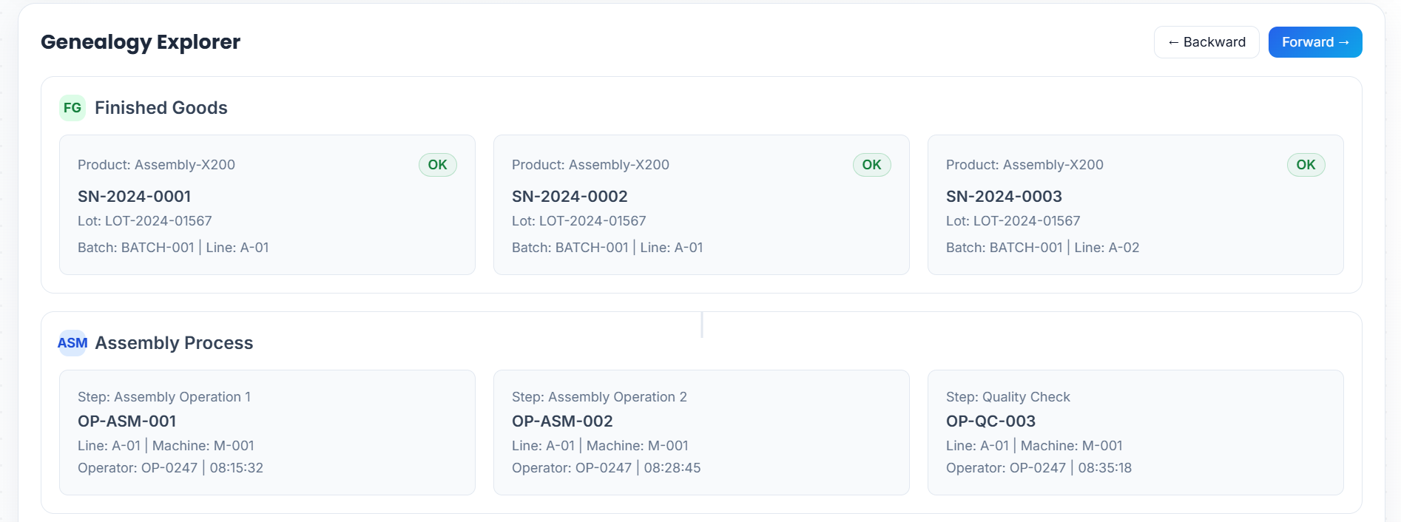Screen dimensions: 1401x522
Task: Select serial number SN-2024-0002
Action: [x=570, y=197]
